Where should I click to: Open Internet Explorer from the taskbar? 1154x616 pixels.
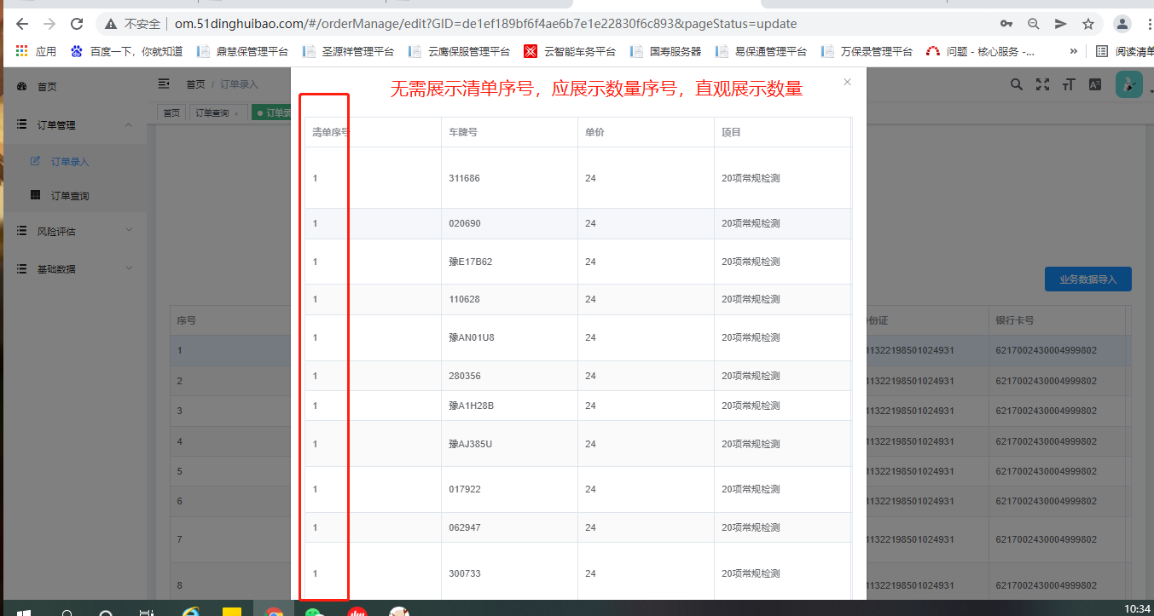(x=192, y=613)
